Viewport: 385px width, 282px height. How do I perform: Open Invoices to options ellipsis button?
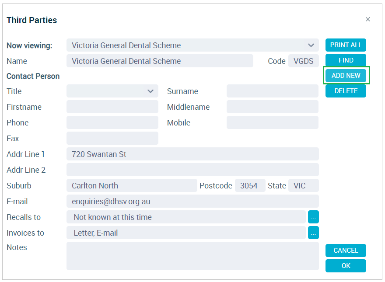pos(313,233)
